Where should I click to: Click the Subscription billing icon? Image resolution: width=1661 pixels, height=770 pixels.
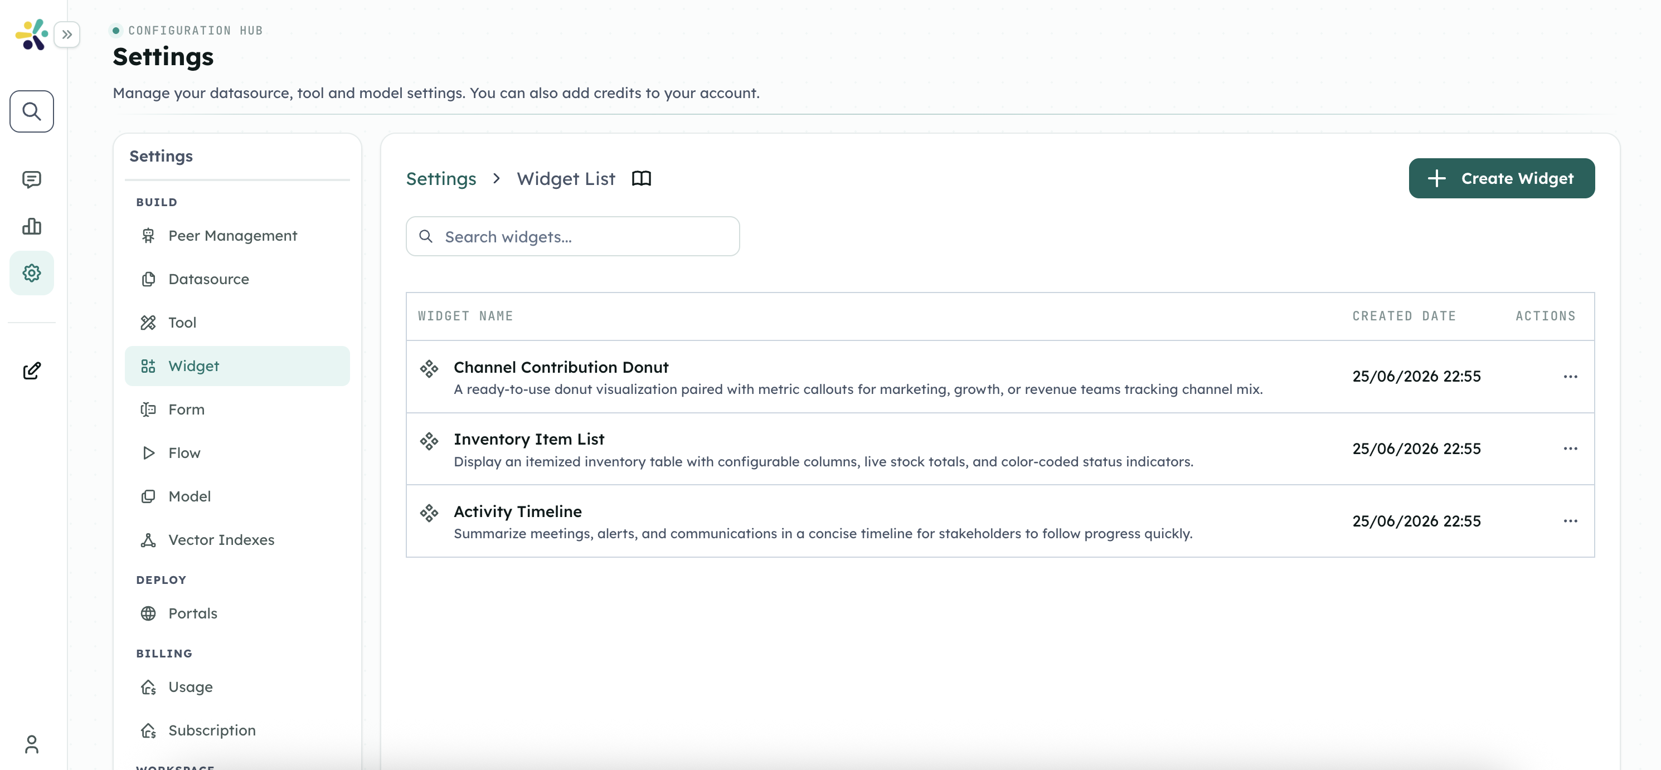[148, 730]
